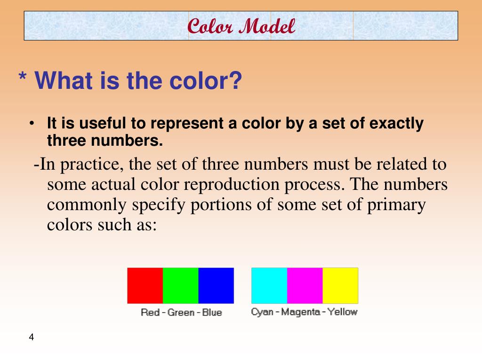Click the red color swatch

145,285
